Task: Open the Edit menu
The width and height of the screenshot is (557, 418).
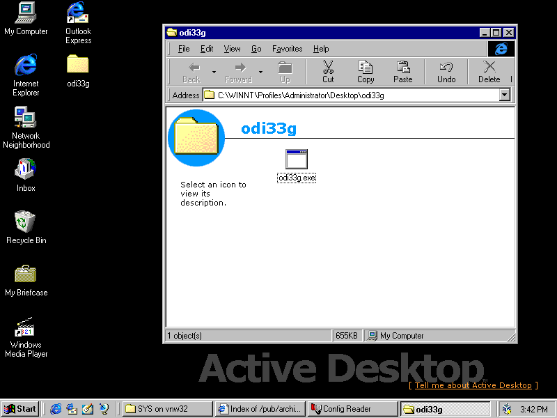Action: coord(207,49)
